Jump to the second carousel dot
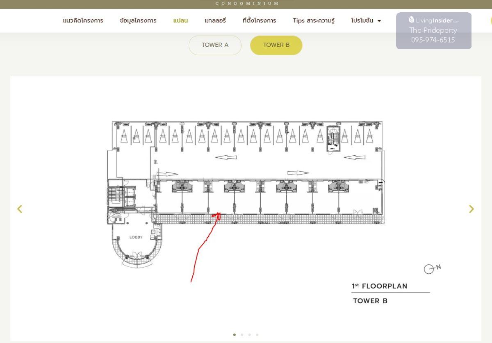 [242, 335]
